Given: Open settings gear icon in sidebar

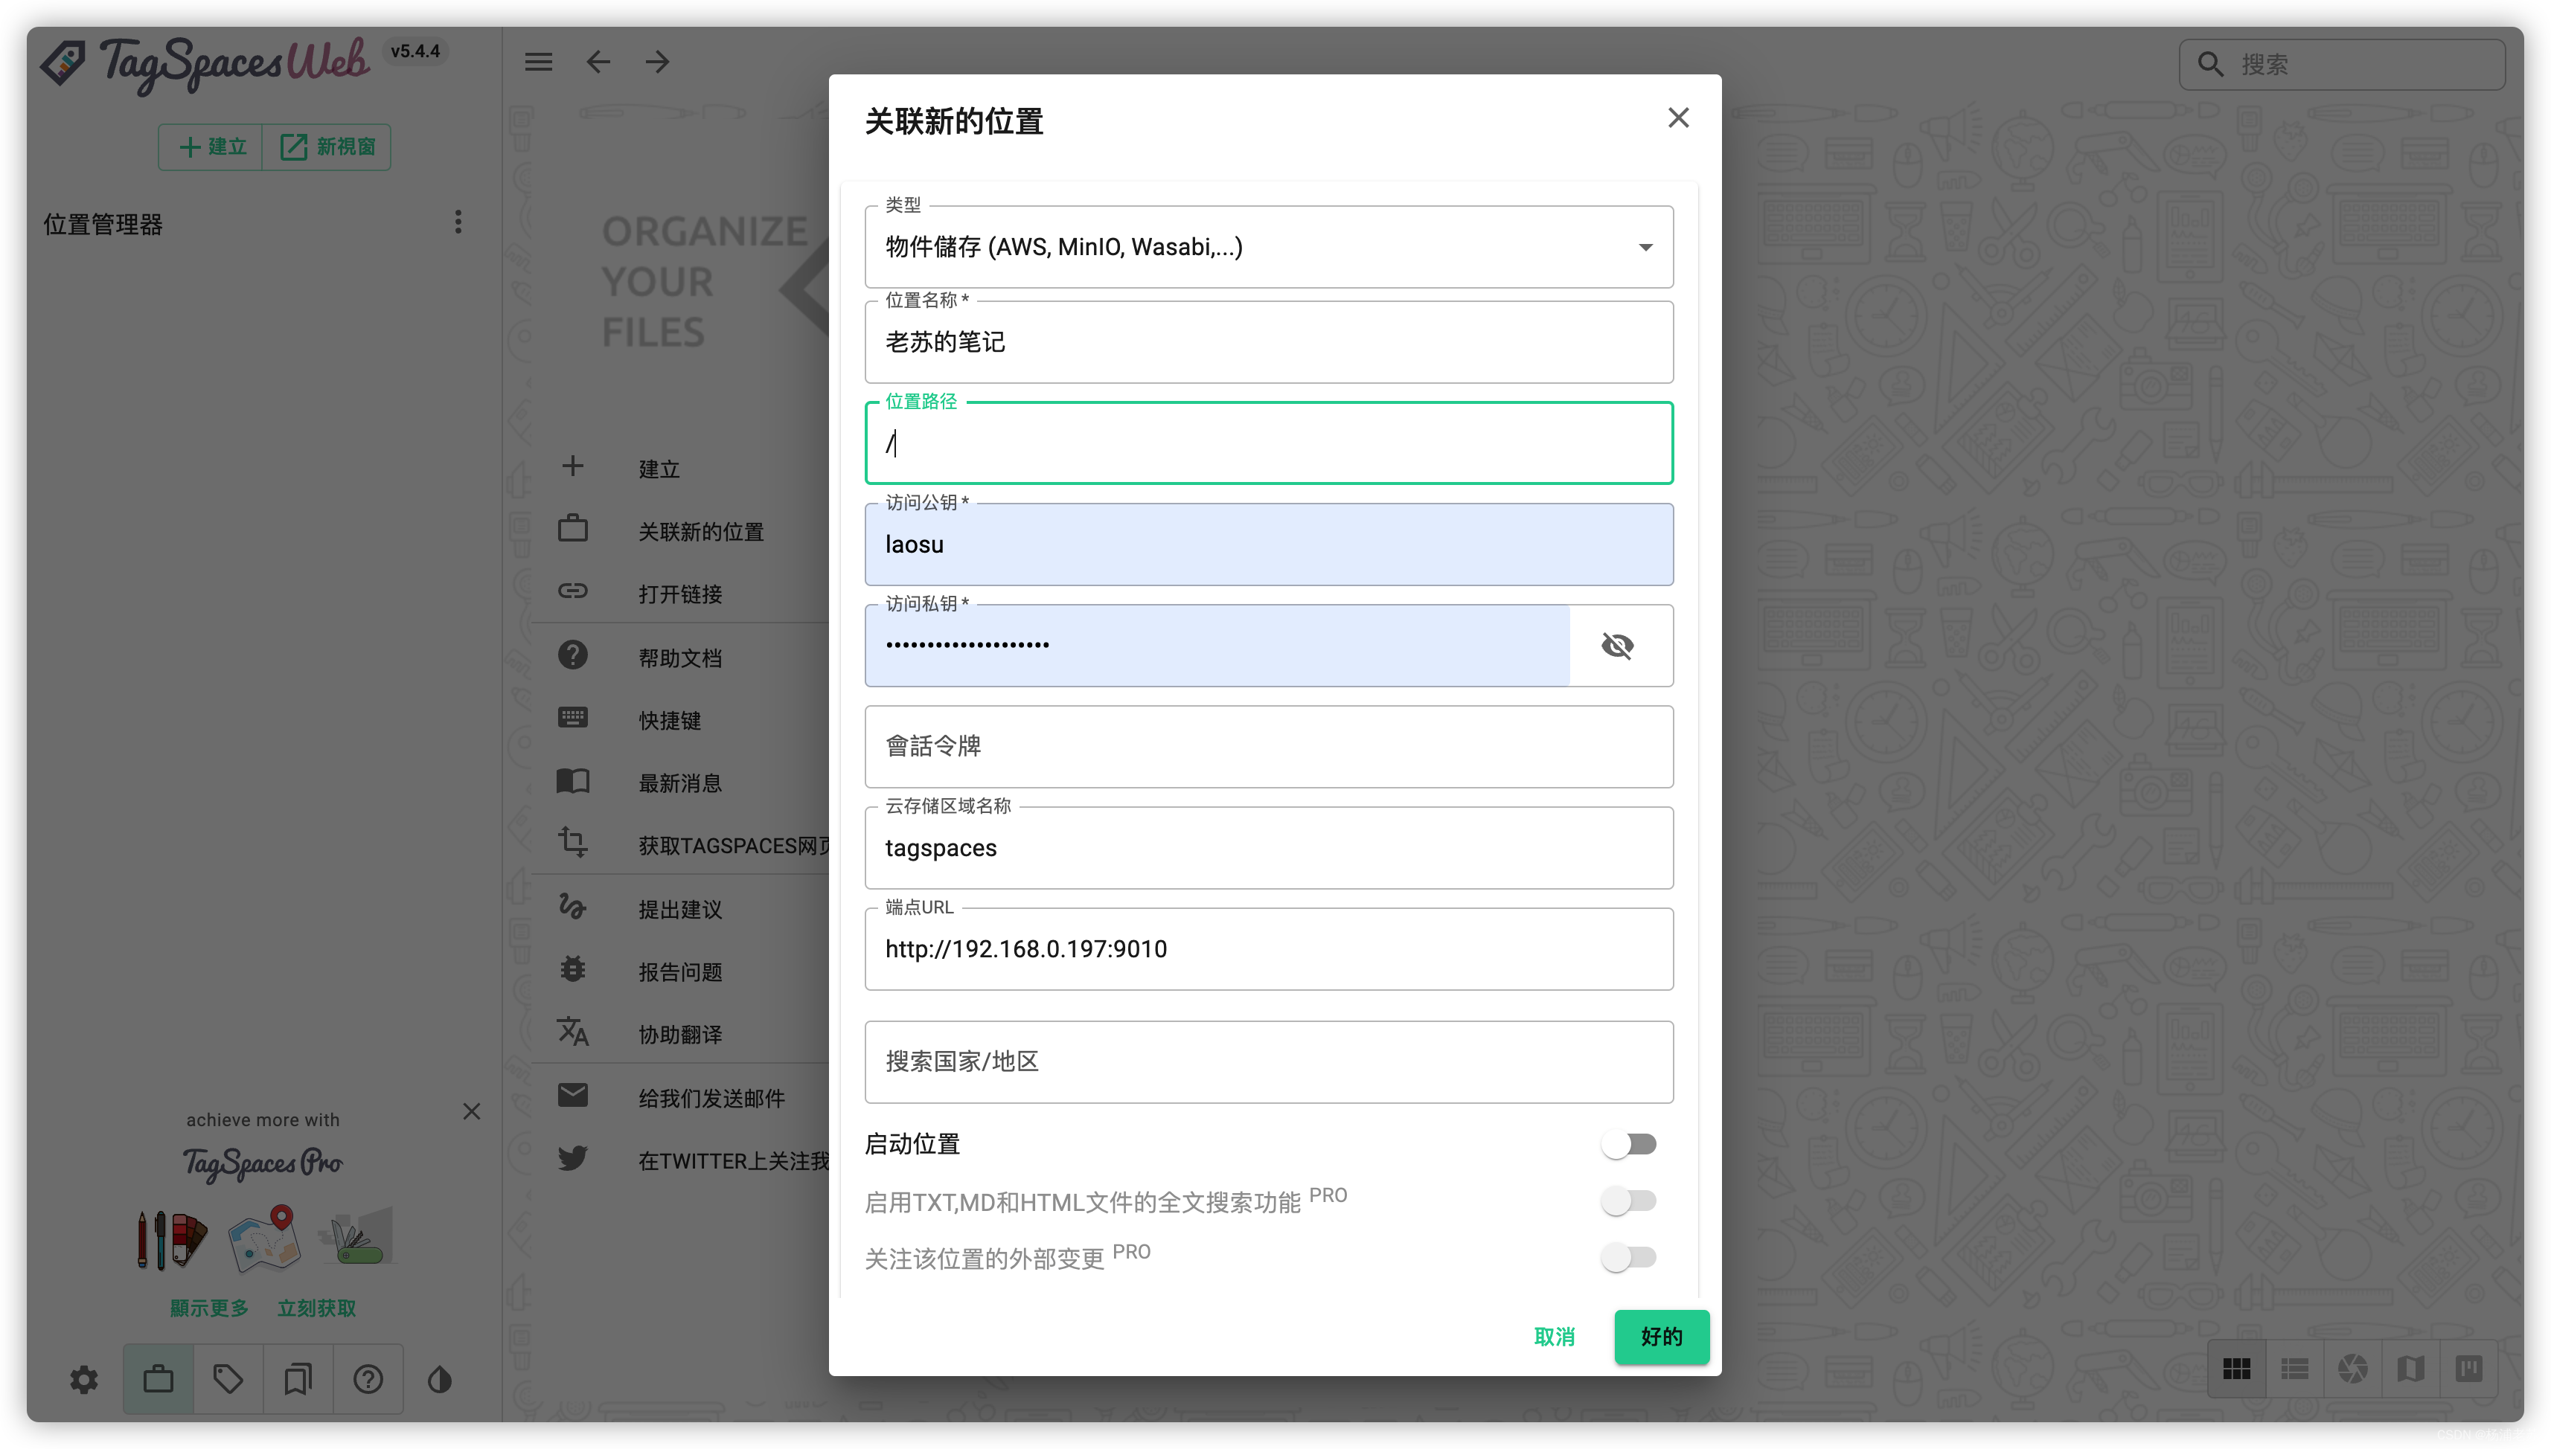Looking at the screenshot, I should (85, 1379).
